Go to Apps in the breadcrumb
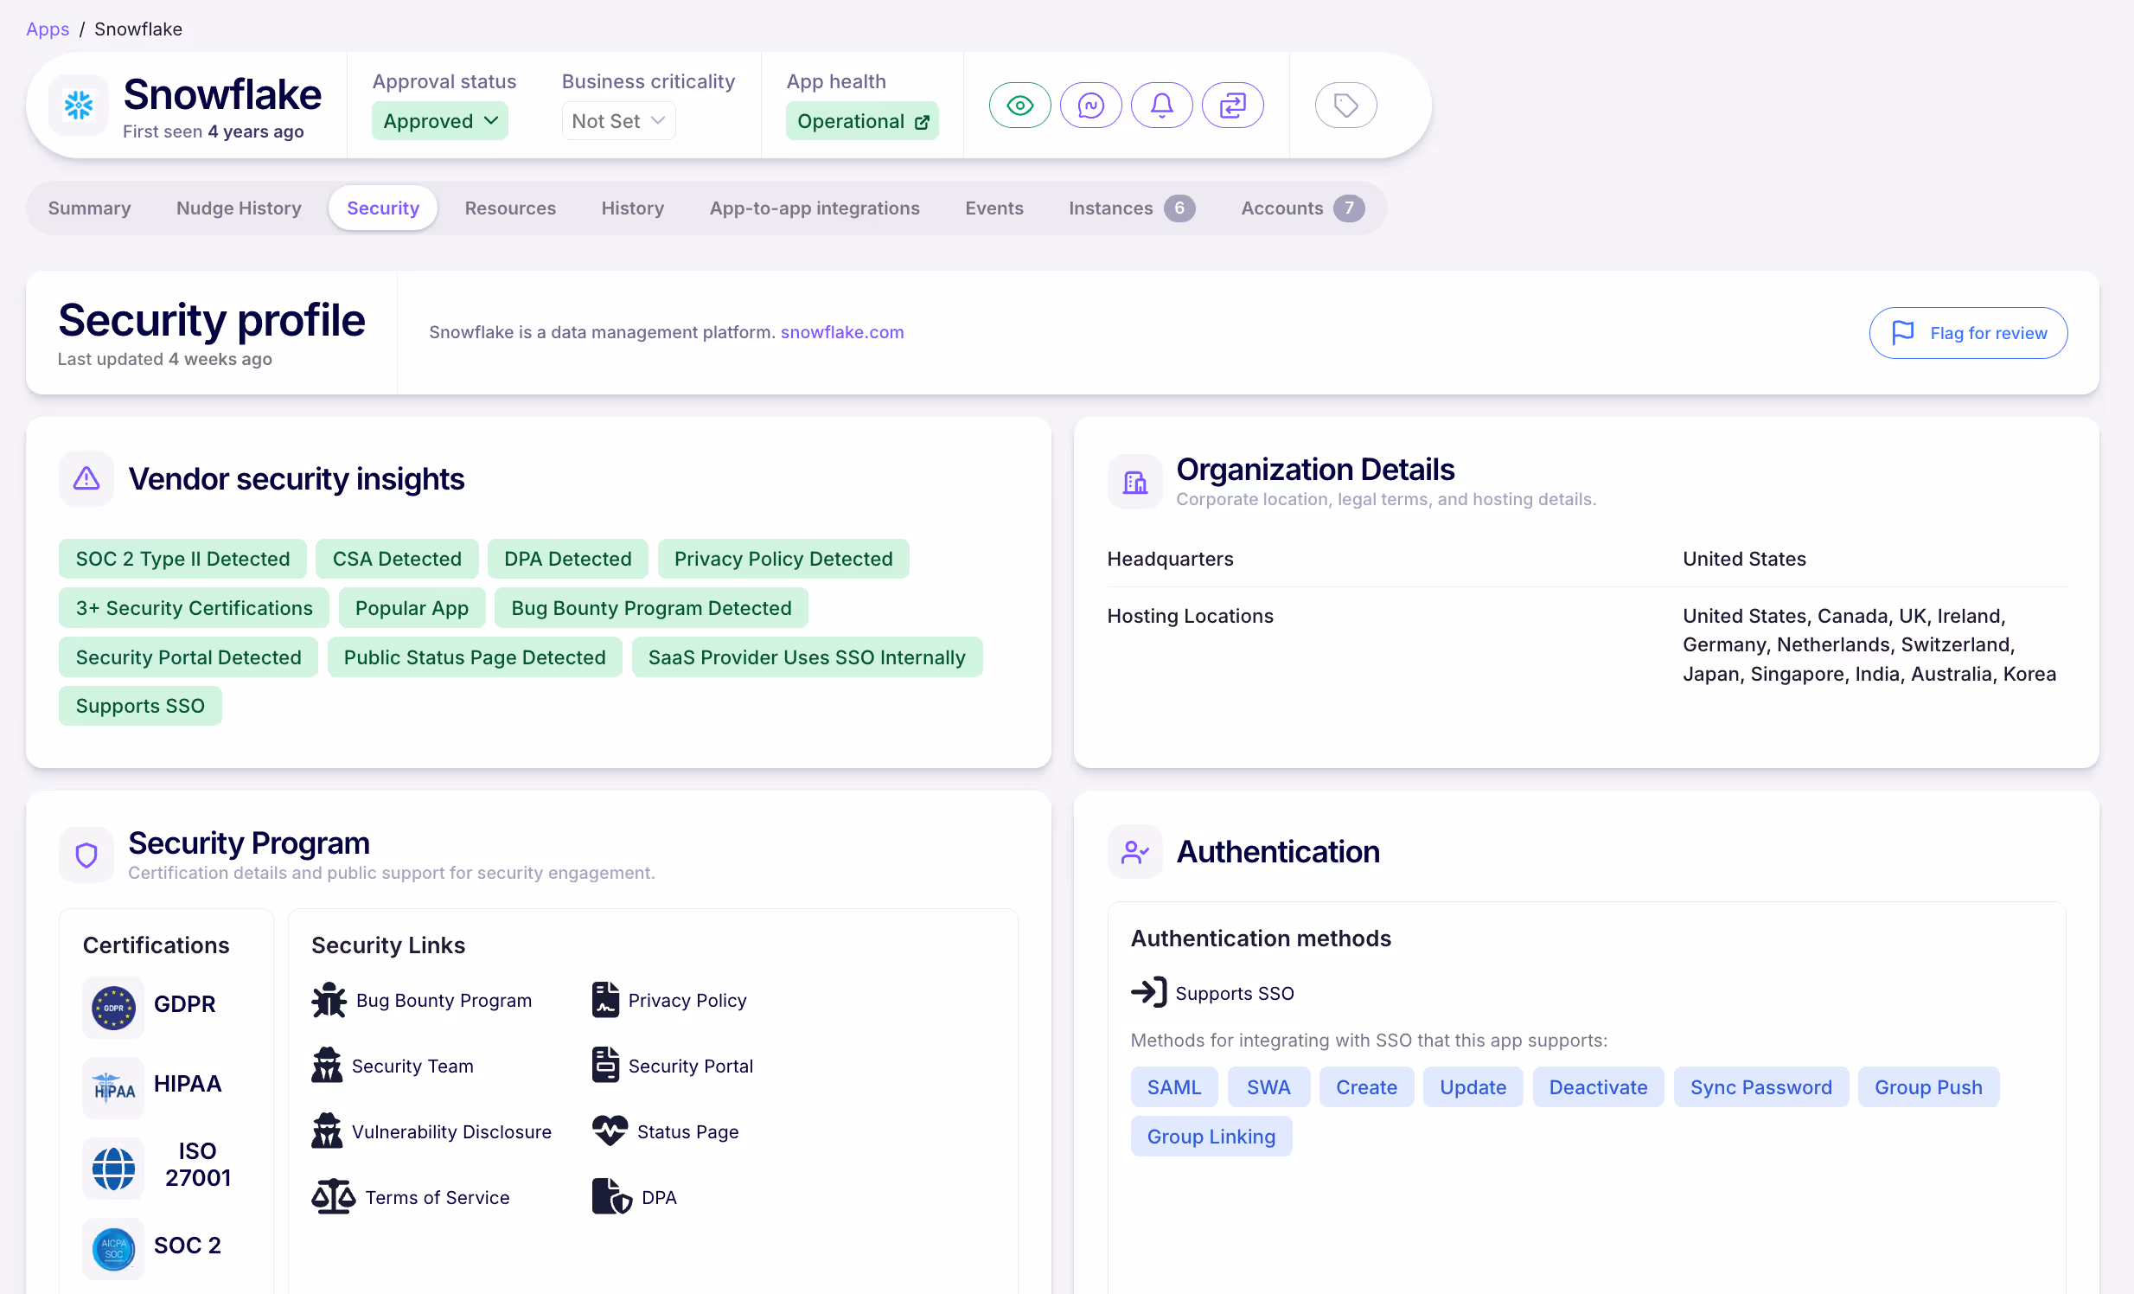Screen dimensions: 2134x1294 48,29
